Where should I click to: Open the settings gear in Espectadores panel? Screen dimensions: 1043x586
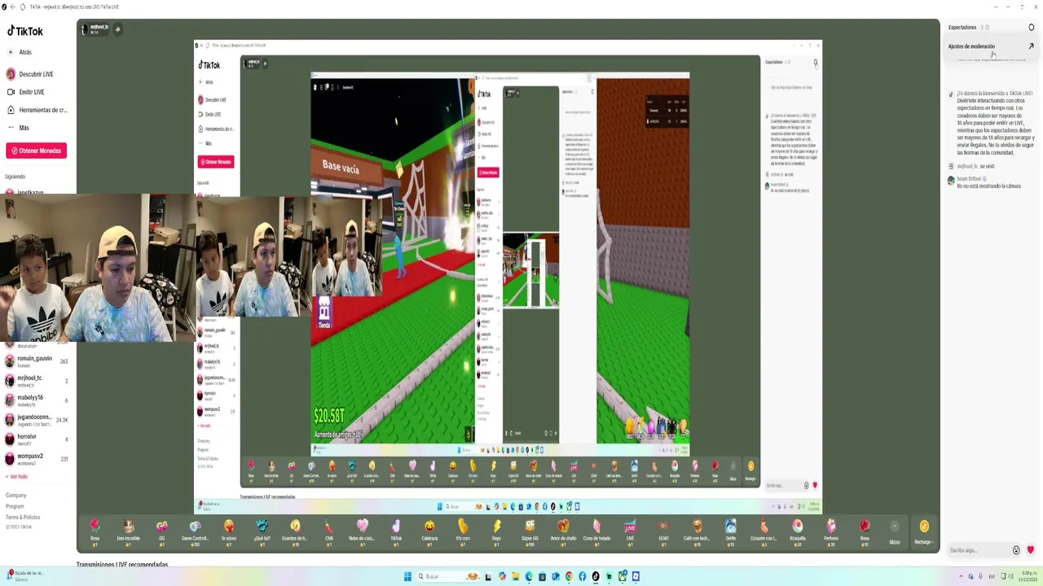pos(1031,28)
